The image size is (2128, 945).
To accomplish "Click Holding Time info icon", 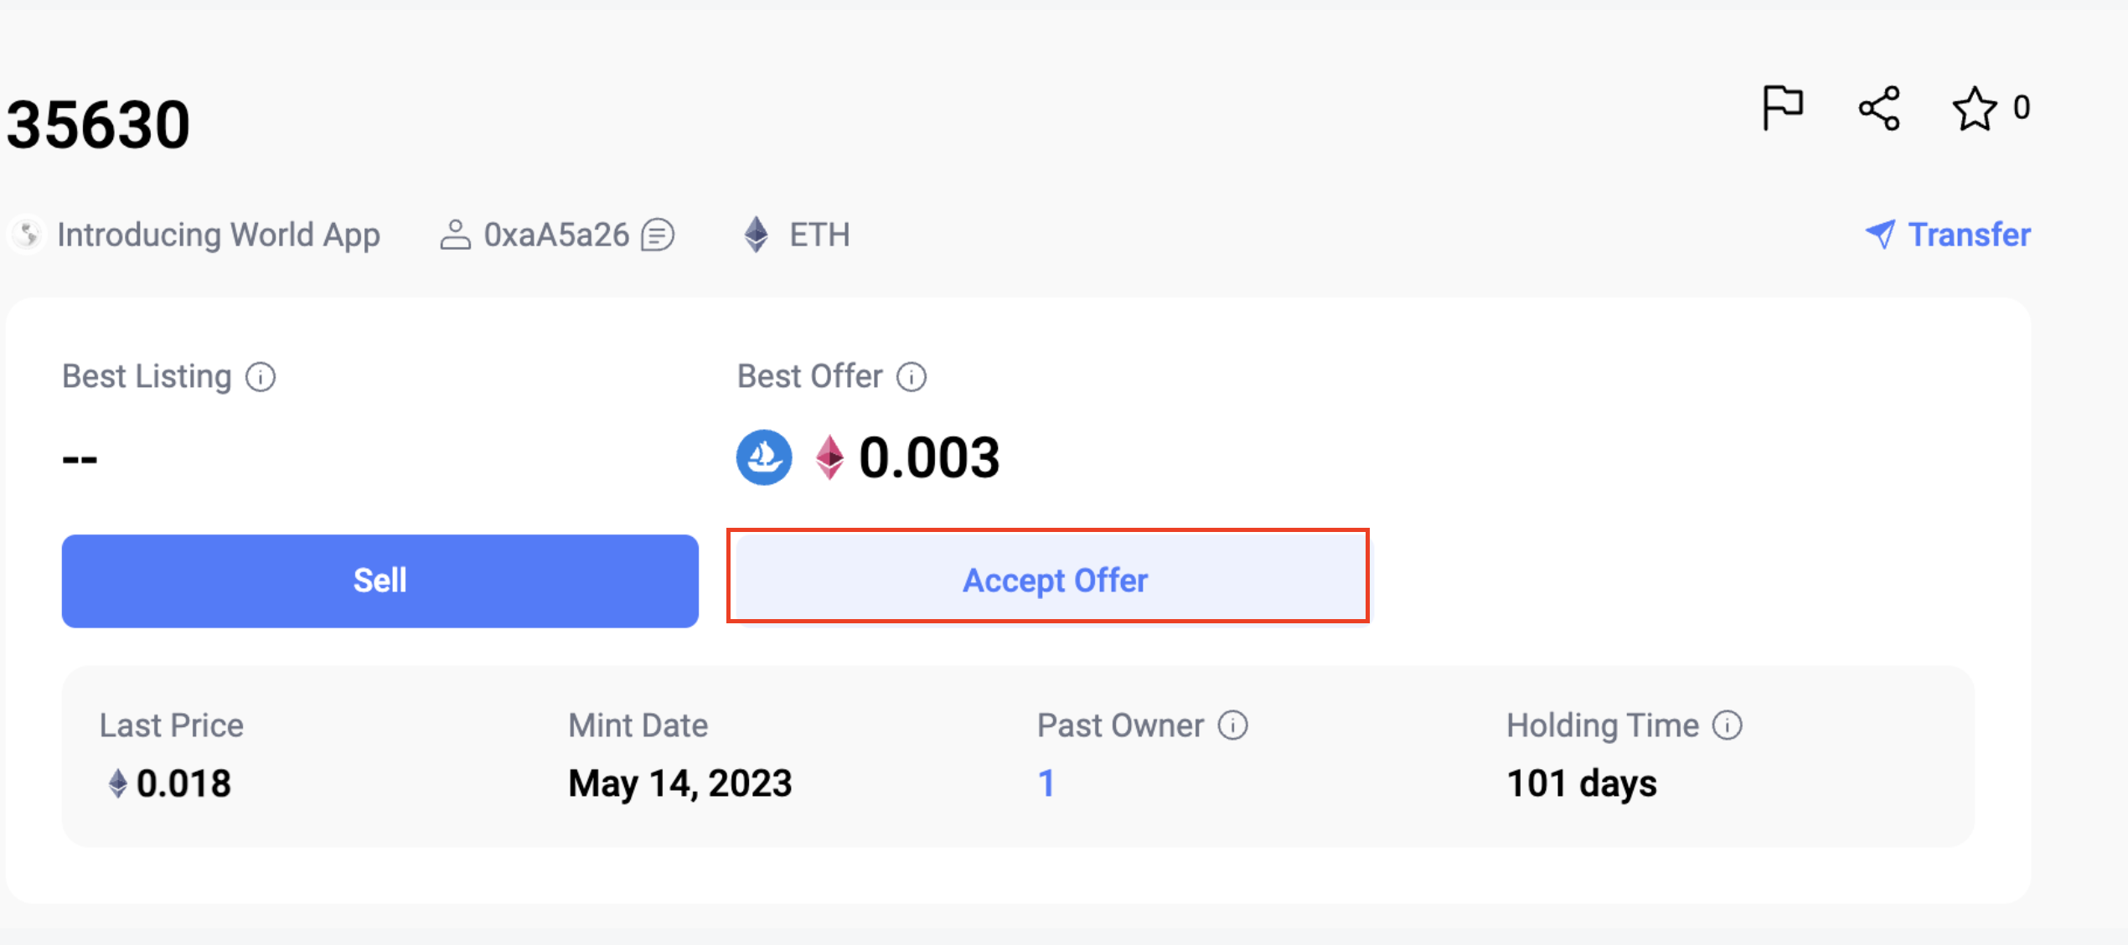I will (1727, 726).
